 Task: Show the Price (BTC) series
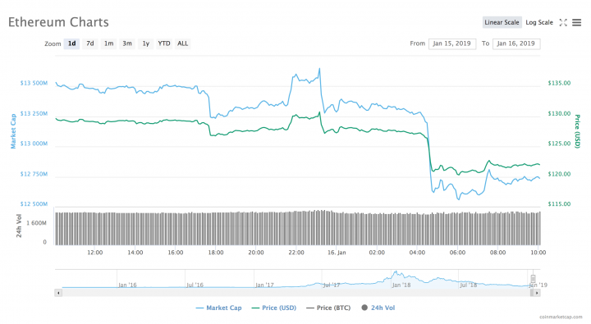[x=328, y=308]
